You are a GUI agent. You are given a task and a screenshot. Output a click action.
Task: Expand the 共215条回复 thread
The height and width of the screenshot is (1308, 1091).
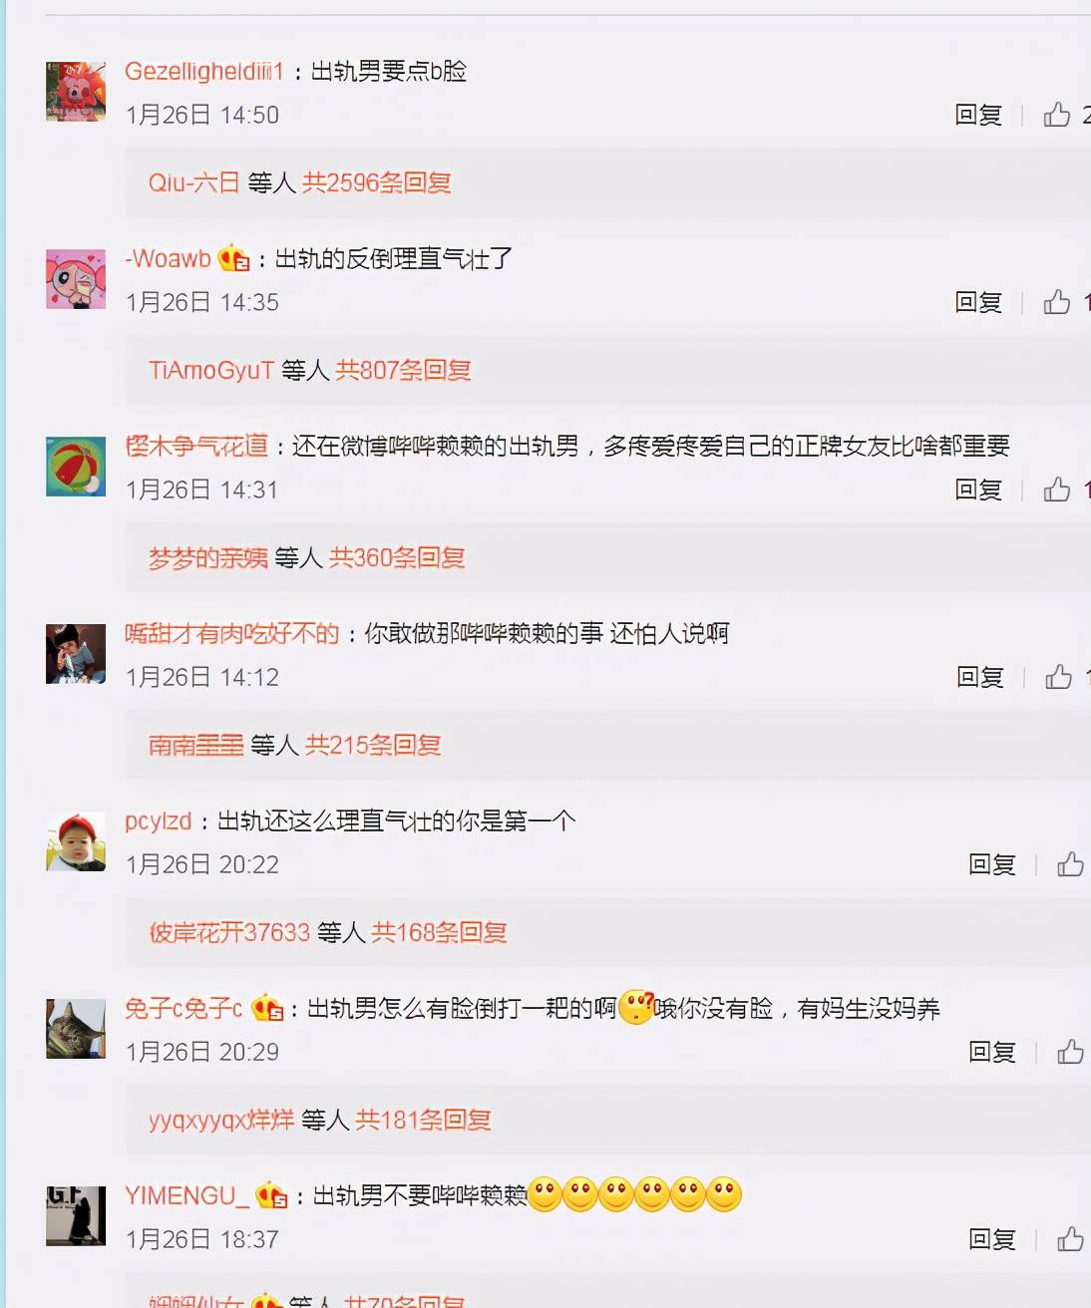[374, 745]
